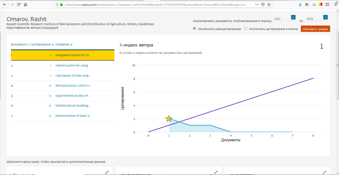Expand the Citations card with arrows icon
This screenshot has width=339, height=175.
(x=216, y=172)
